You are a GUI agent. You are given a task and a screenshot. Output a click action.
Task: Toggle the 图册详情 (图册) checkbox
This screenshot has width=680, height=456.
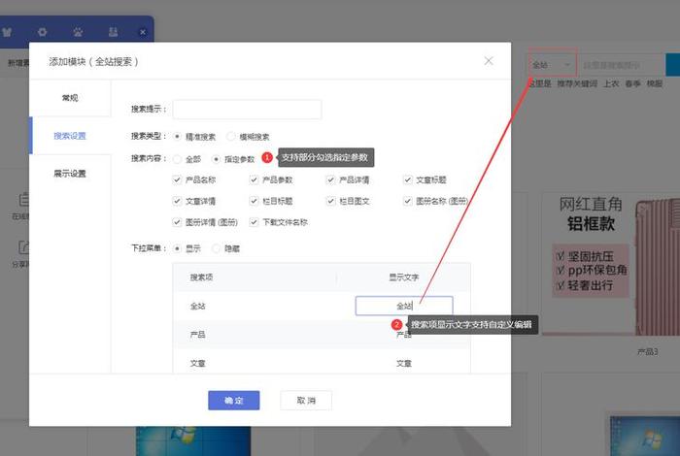click(x=177, y=222)
